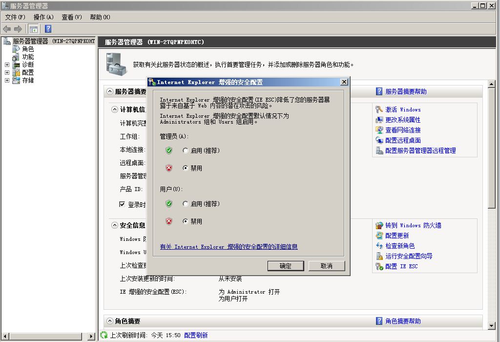Click the tree pane horizontal scrollbar thumb
The height and width of the screenshot is (342, 500).
tap(45, 336)
